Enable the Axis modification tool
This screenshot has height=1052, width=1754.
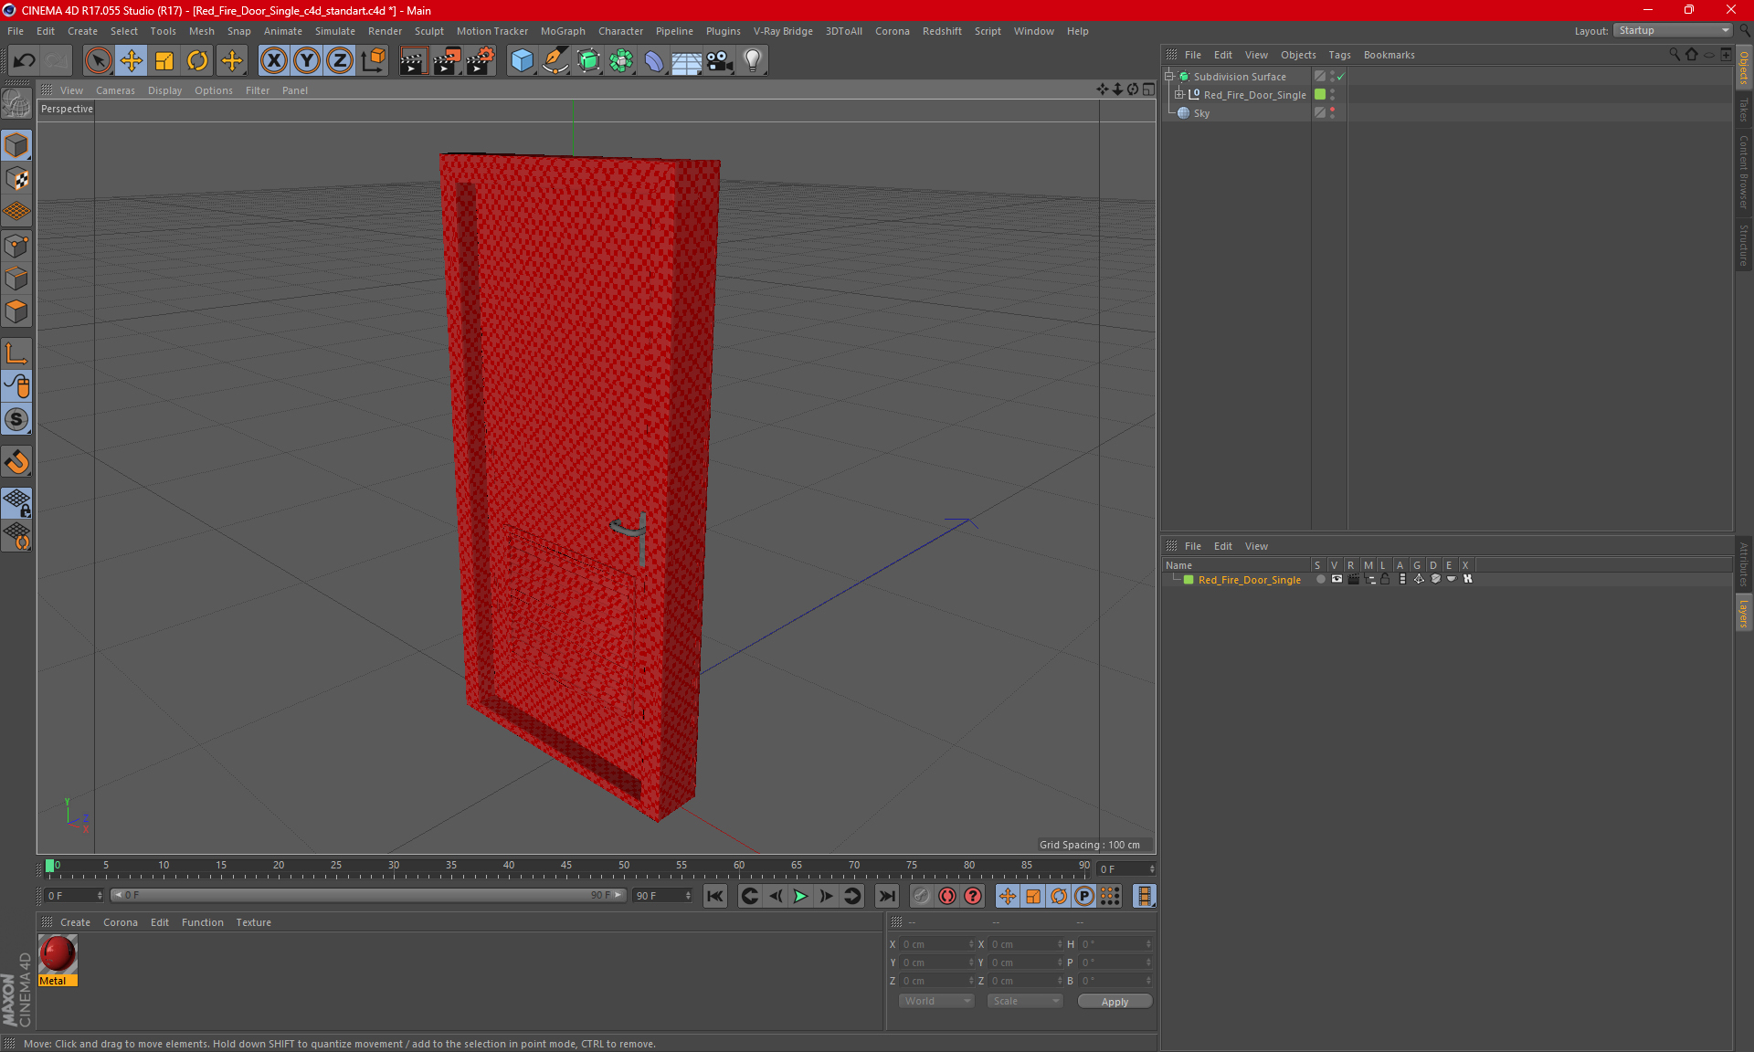pyautogui.click(x=17, y=353)
